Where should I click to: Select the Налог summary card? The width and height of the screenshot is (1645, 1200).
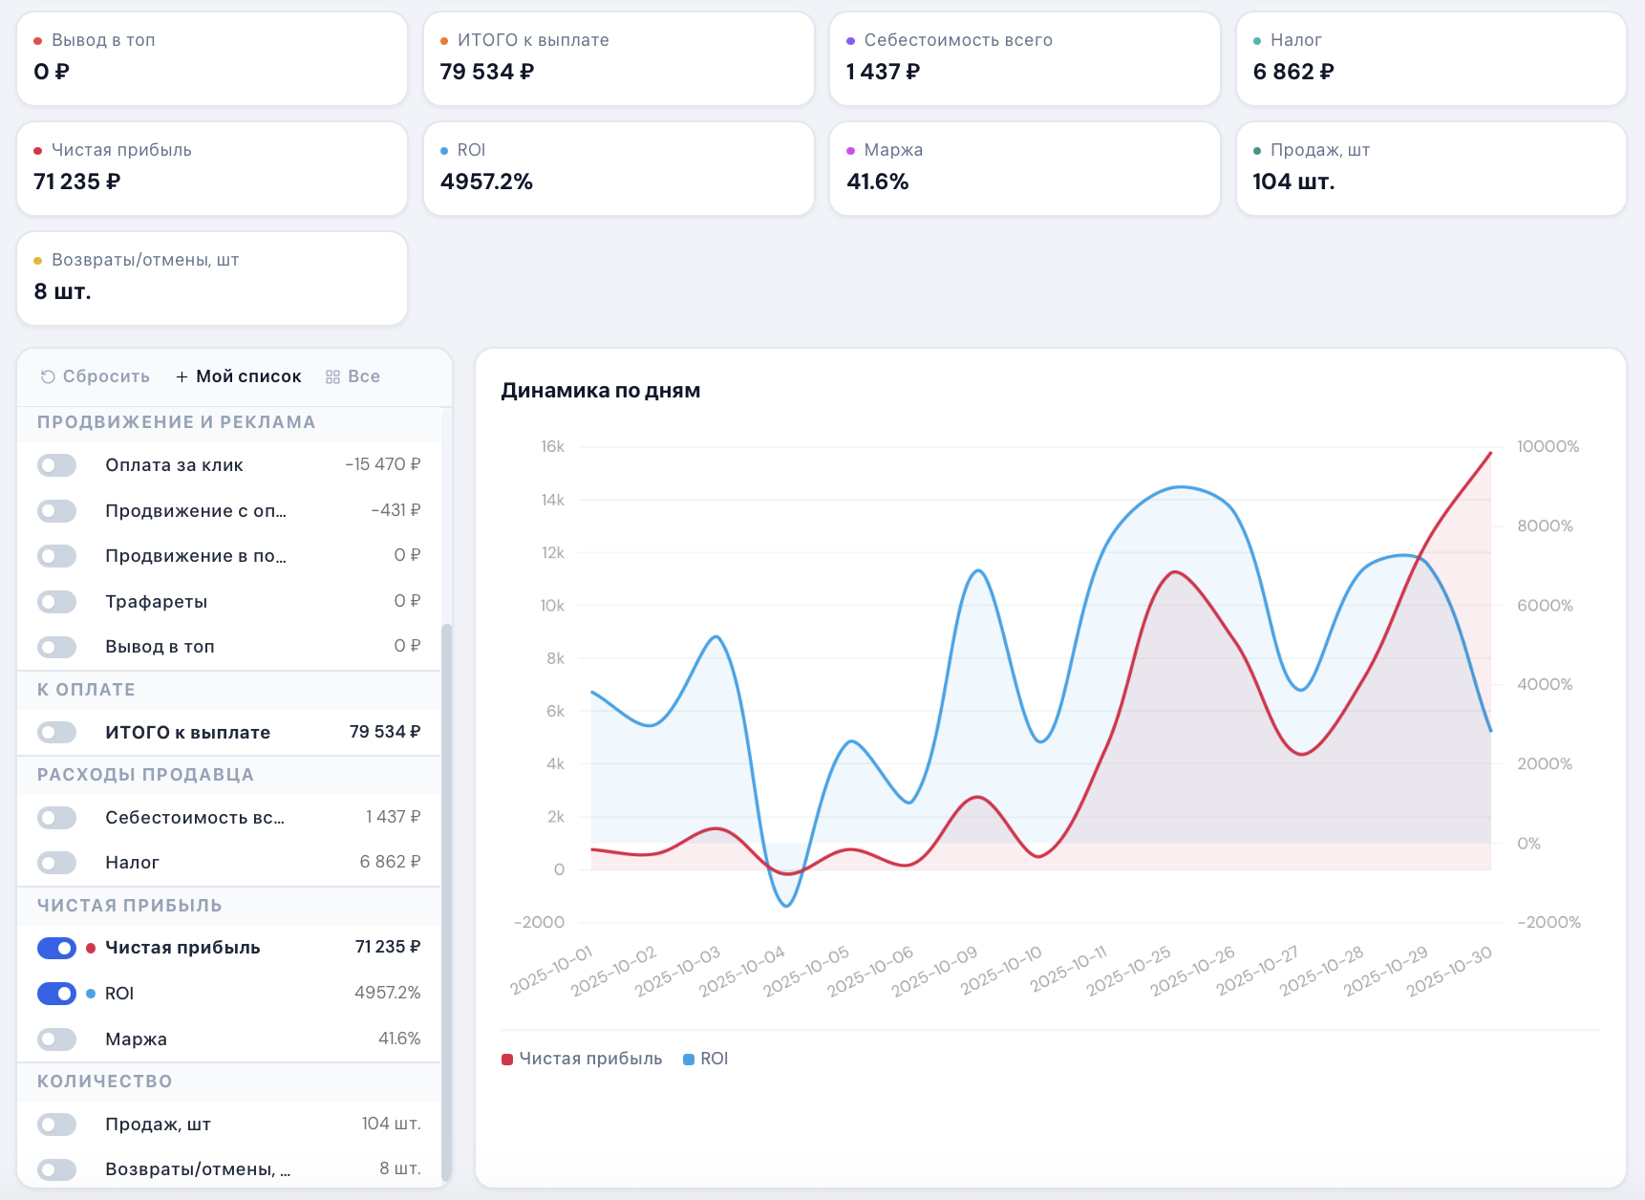coord(1431,58)
